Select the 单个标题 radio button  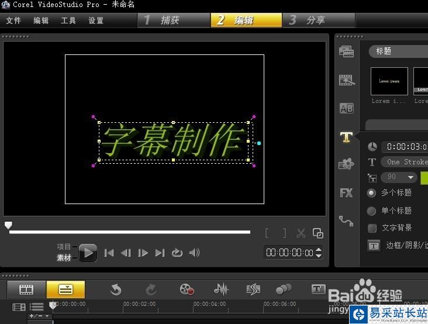tap(371, 211)
